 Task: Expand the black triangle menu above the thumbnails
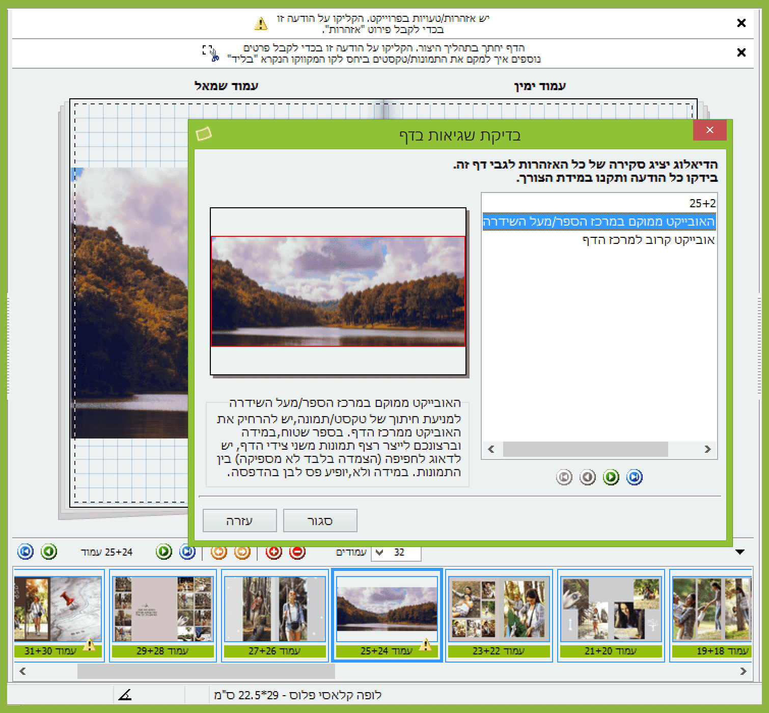pos(740,552)
